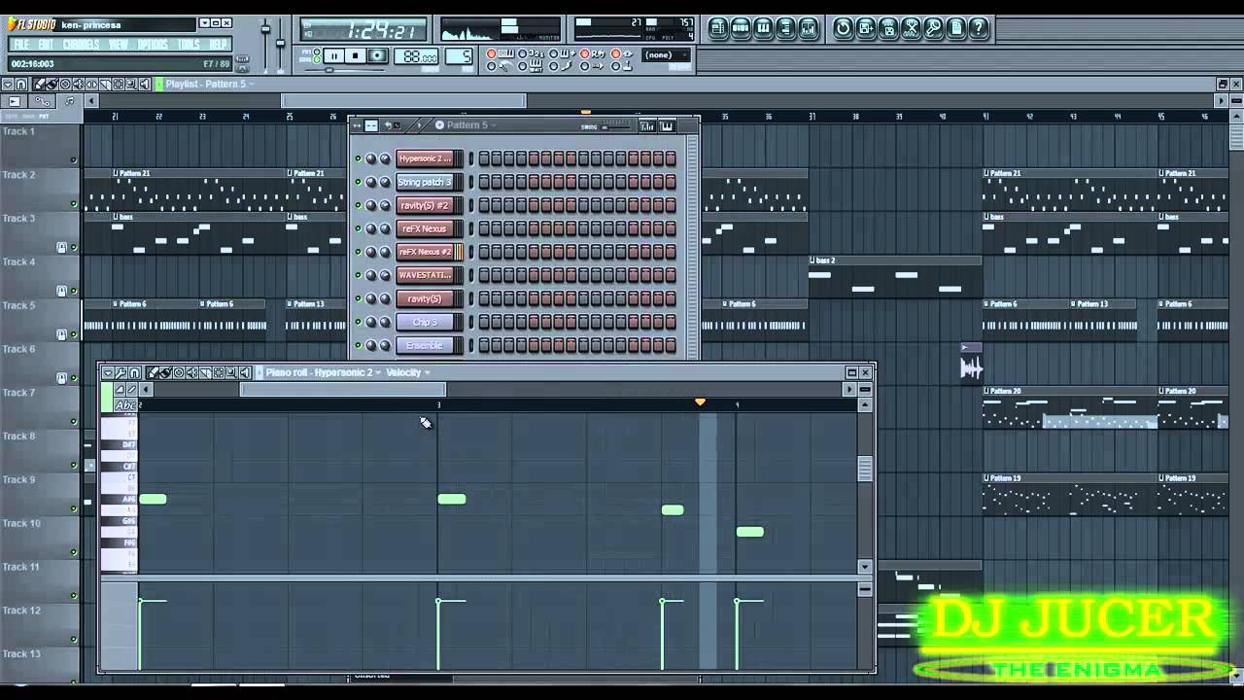Open the piano roll from the toolbar
Image resolution: width=1244 pixels, height=700 pixels.
click(x=763, y=28)
